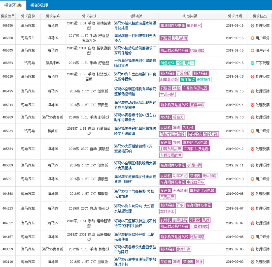Select the 投诉列表 tab
Screen dimensions: 272x267
13,5
